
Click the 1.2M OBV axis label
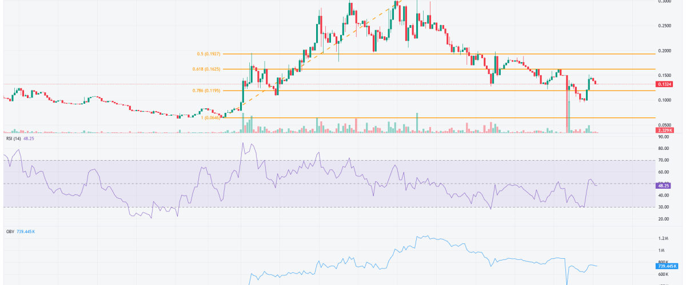pos(663,238)
